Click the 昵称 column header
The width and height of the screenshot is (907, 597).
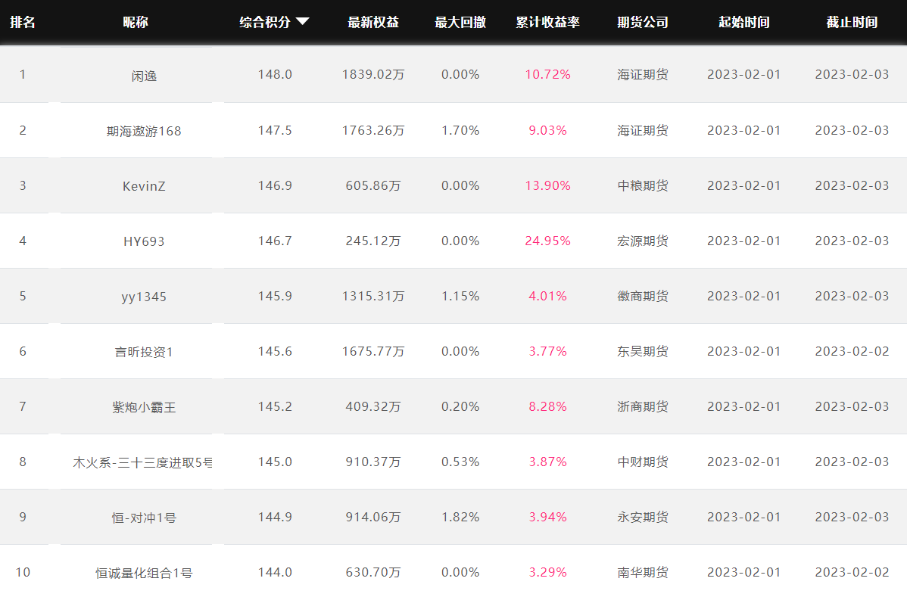click(136, 22)
